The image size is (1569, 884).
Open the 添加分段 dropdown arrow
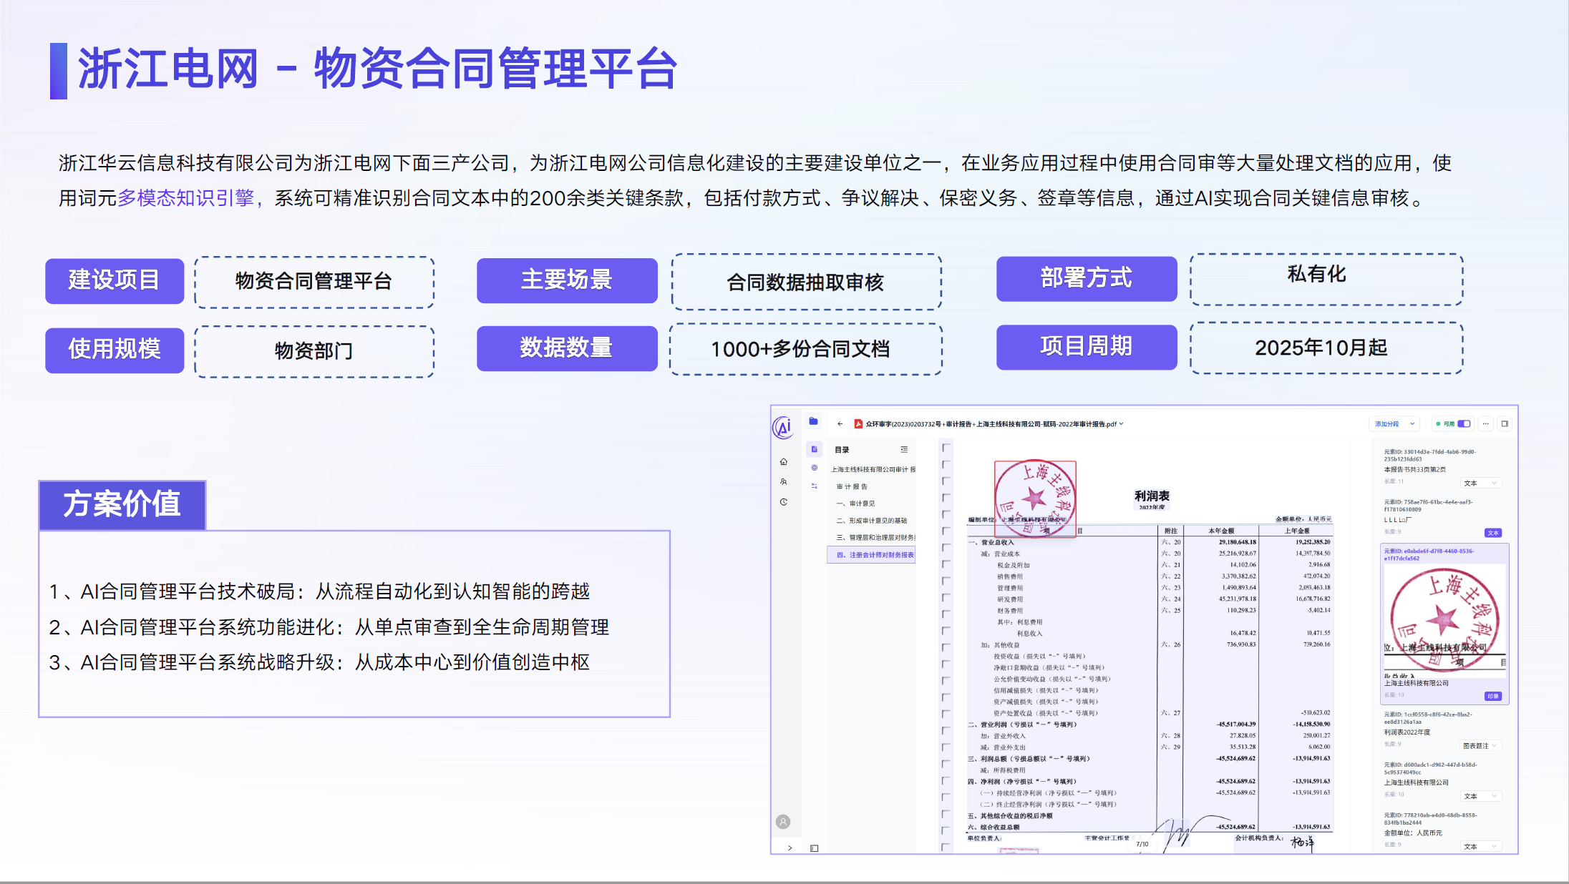1412,423
